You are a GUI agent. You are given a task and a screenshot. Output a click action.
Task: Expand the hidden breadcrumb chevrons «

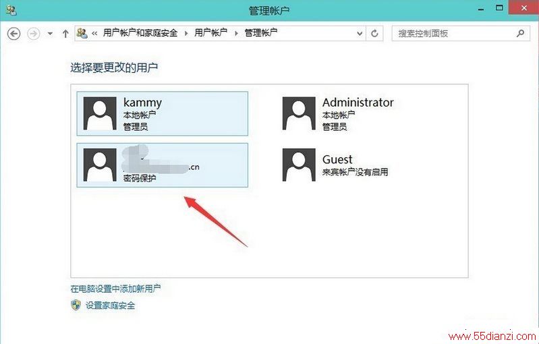click(94, 33)
